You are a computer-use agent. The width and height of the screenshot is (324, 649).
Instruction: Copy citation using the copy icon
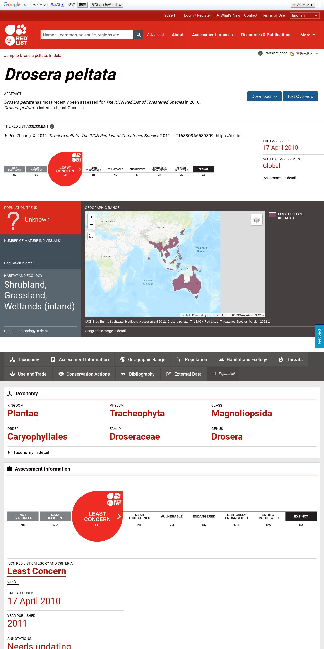12,135
